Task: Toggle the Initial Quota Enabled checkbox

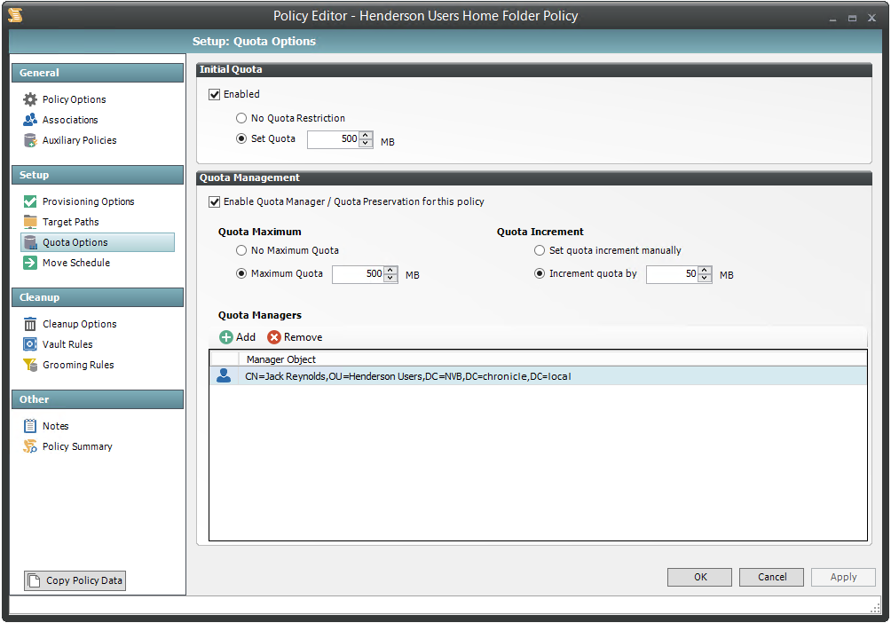Action: tap(214, 94)
